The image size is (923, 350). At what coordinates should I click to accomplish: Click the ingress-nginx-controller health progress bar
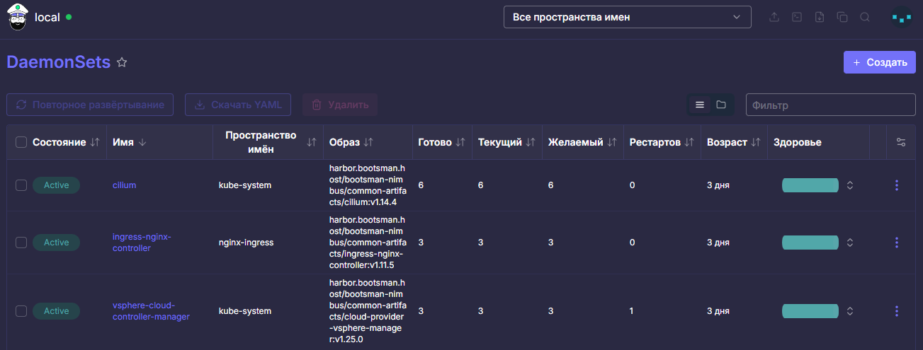point(810,243)
